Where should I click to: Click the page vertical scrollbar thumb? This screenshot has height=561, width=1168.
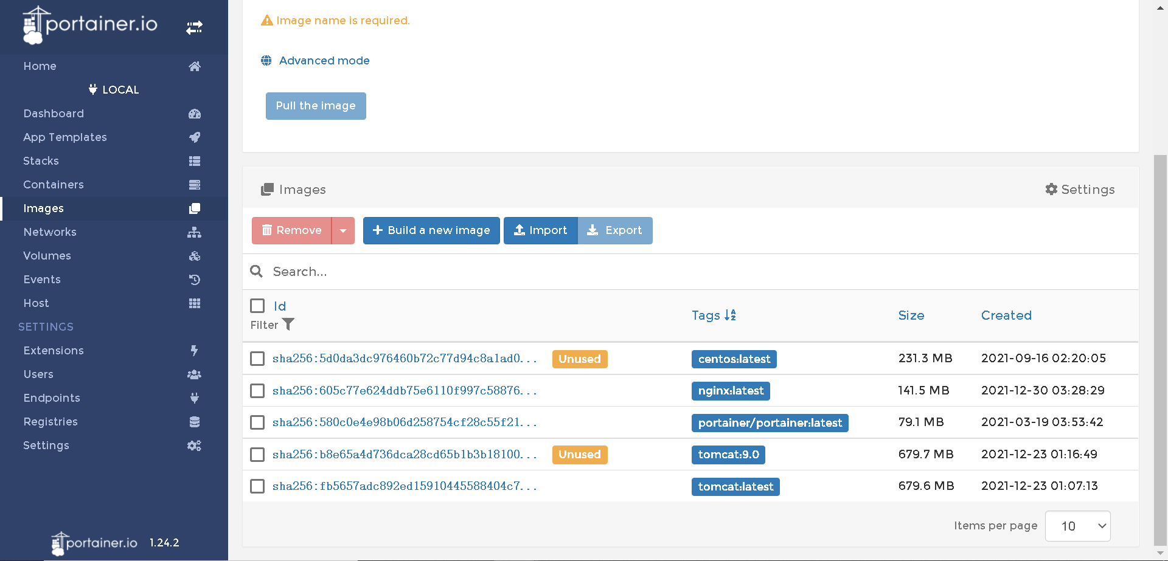click(1160, 349)
